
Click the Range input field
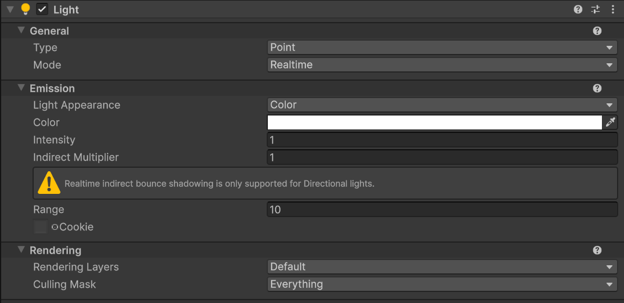pyautogui.click(x=442, y=210)
